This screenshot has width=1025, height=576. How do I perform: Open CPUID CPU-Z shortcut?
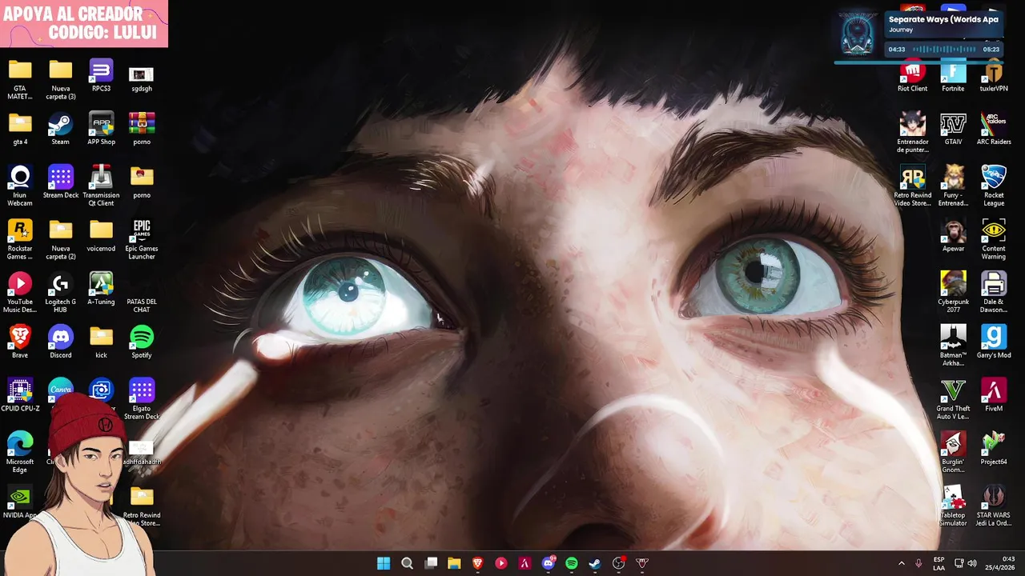[20, 396]
